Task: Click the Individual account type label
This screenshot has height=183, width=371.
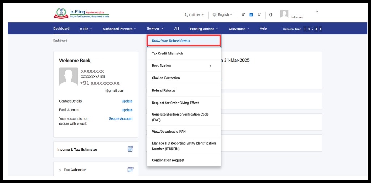Action: pos(297,17)
